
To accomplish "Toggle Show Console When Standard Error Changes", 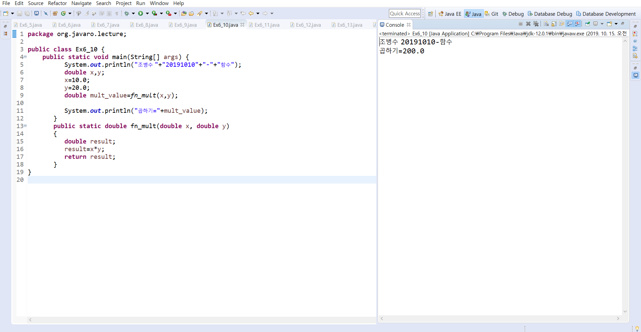I will tap(577, 24).
